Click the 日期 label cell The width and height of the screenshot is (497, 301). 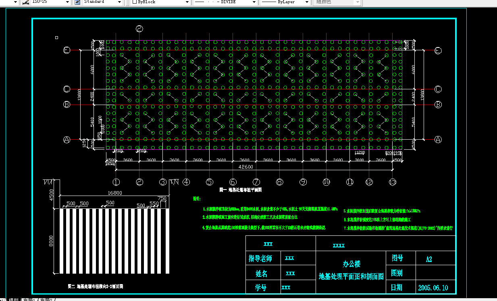(x=397, y=287)
